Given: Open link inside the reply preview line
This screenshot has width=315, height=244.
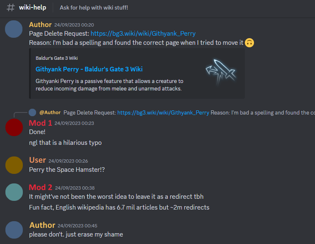Looking at the screenshot, I should click(163, 112).
